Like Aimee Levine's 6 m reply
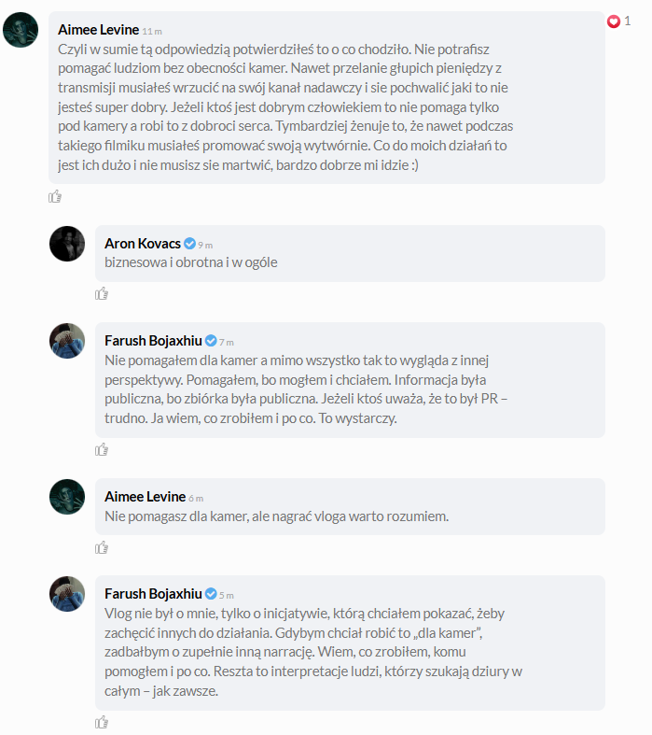Image resolution: width=652 pixels, height=735 pixels. 102,547
